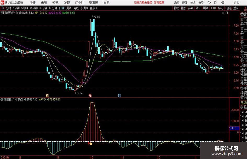Screen dimensions: 247x159
Task: Open the 交易 menu
Action: pyautogui.click(x=106, y=3)
